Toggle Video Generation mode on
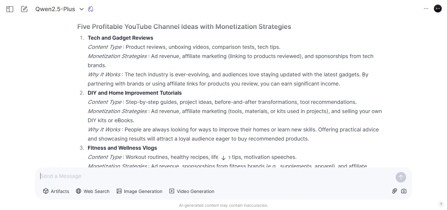The height and width of the screenshot is (210, 447). tap(192, 191)
